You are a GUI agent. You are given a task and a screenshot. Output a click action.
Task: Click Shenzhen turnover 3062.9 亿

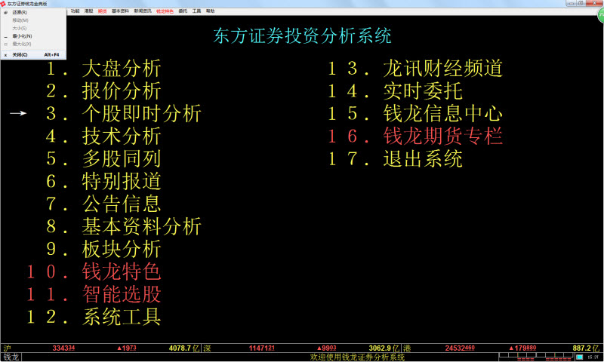(384, 348)
